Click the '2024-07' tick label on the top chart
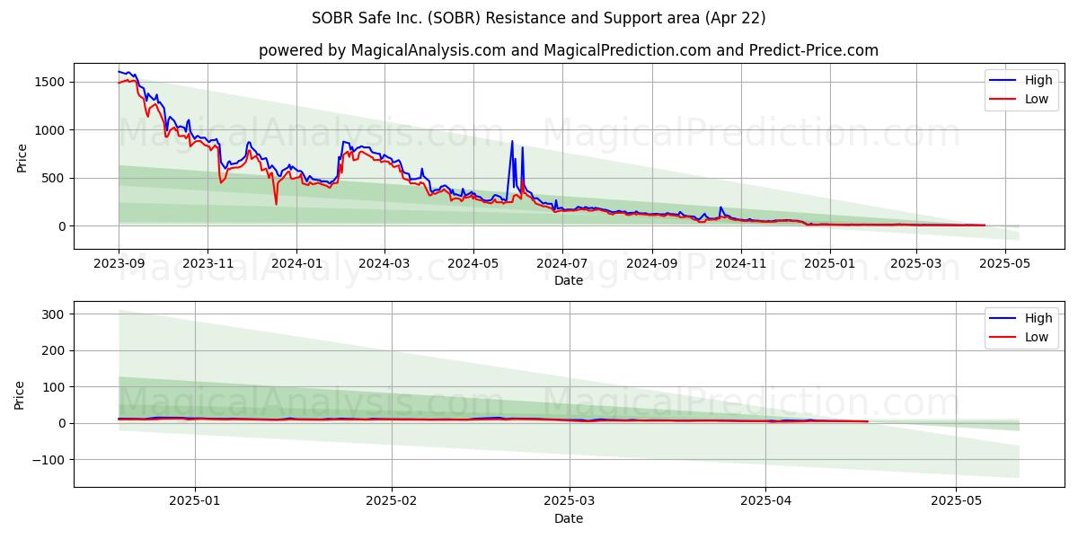 click(x=562, y=263)
